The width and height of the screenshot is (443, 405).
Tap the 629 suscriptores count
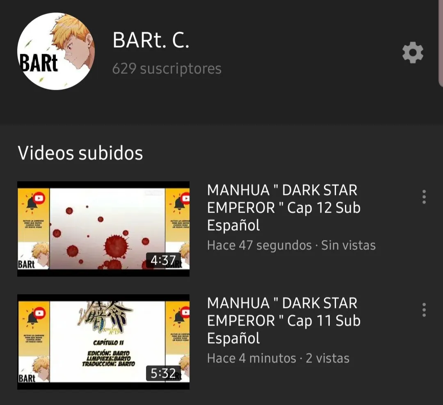[167, 68]
